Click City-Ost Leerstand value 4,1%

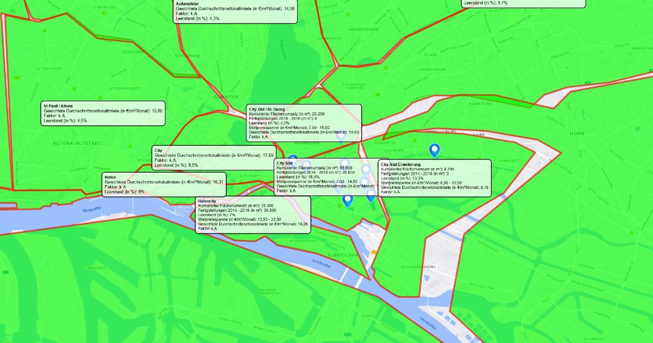click(x=269, y=123)
